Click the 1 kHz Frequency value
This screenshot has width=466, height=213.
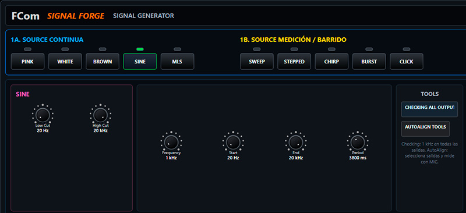171,158
